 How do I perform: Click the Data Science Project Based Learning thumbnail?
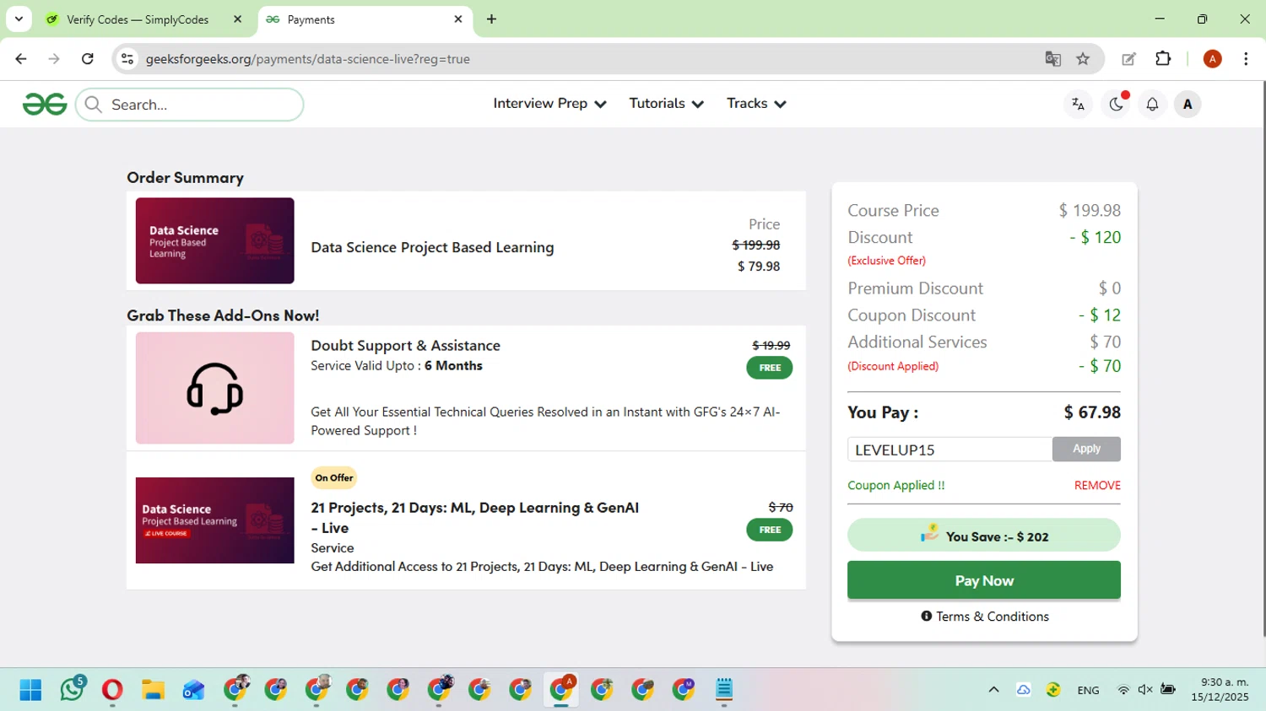[x=215, y=241]
